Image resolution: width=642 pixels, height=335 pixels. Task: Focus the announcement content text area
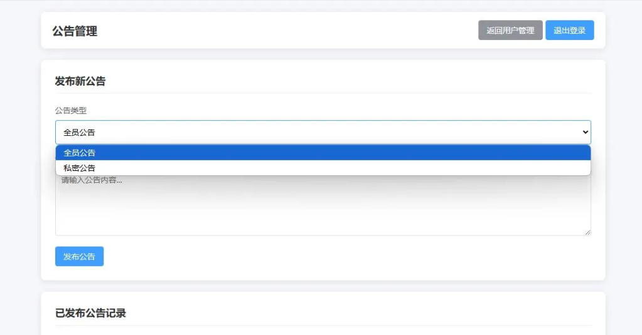click(323, 207)
